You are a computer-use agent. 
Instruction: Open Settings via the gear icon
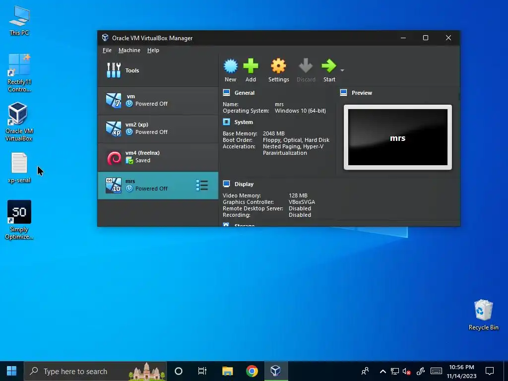278,66
